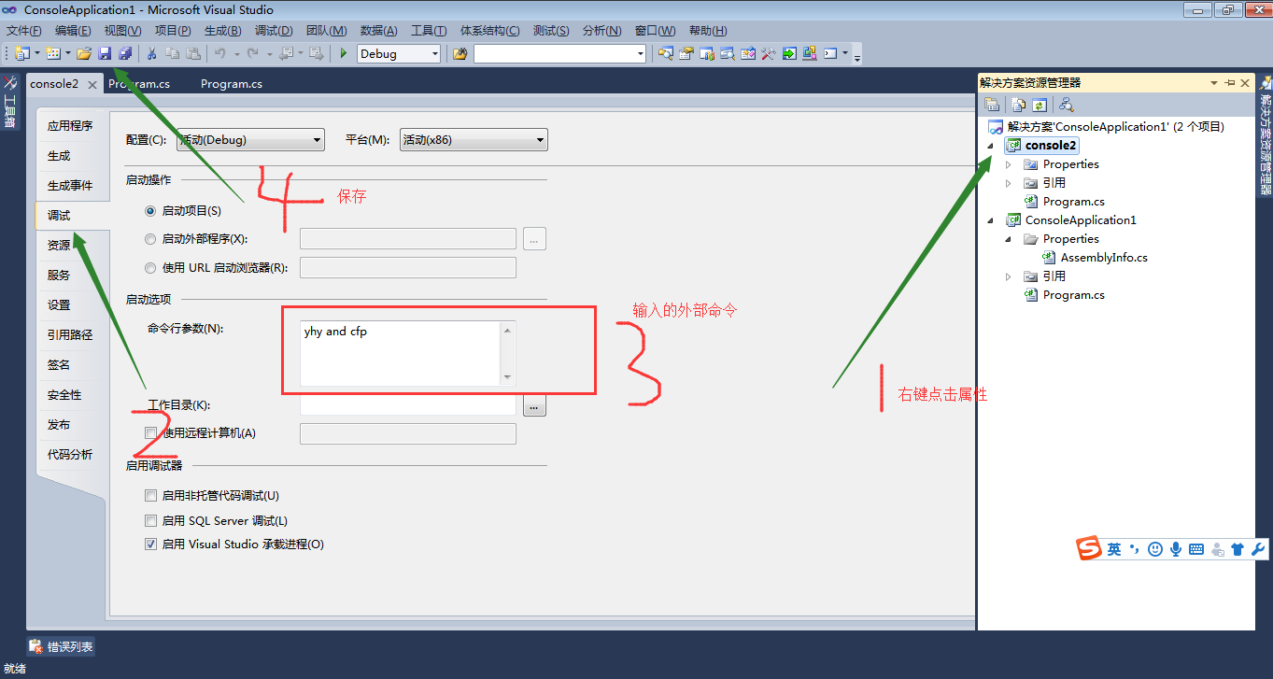1273x679 pixels.
Task: Collapse the ConsoleApplication1 project node
Action: (x=990, y=220)
